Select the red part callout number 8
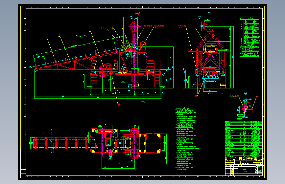This screenshot has width=285, height=184. click(113, 28)
